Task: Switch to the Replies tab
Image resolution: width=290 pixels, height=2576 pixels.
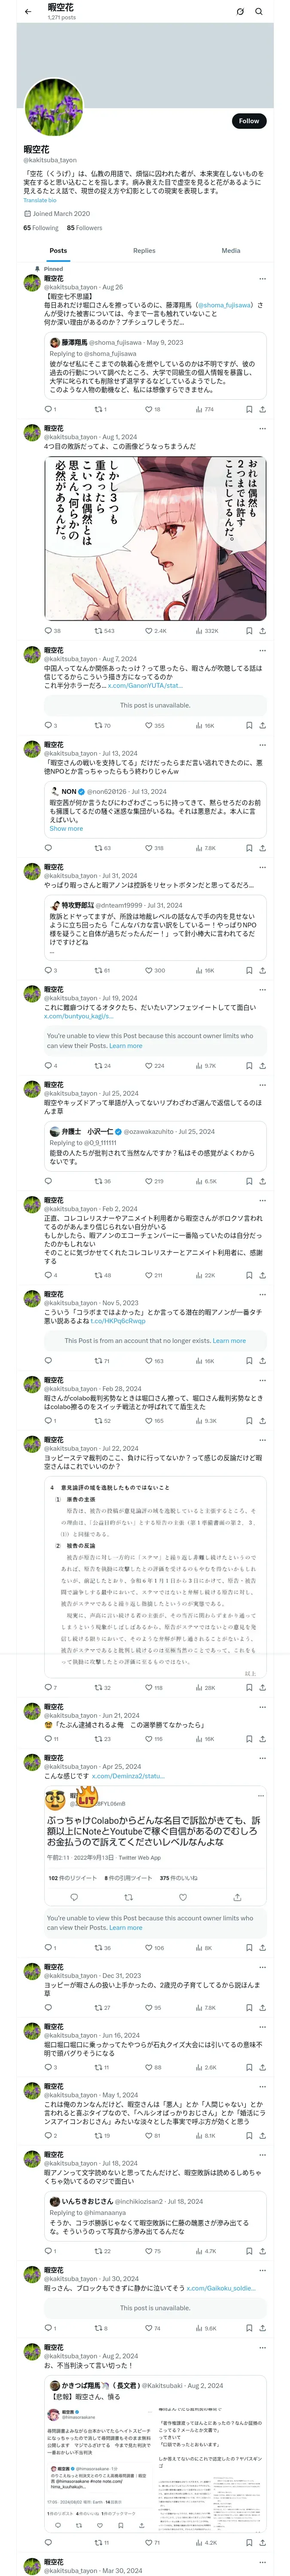Action: point(144,251)
